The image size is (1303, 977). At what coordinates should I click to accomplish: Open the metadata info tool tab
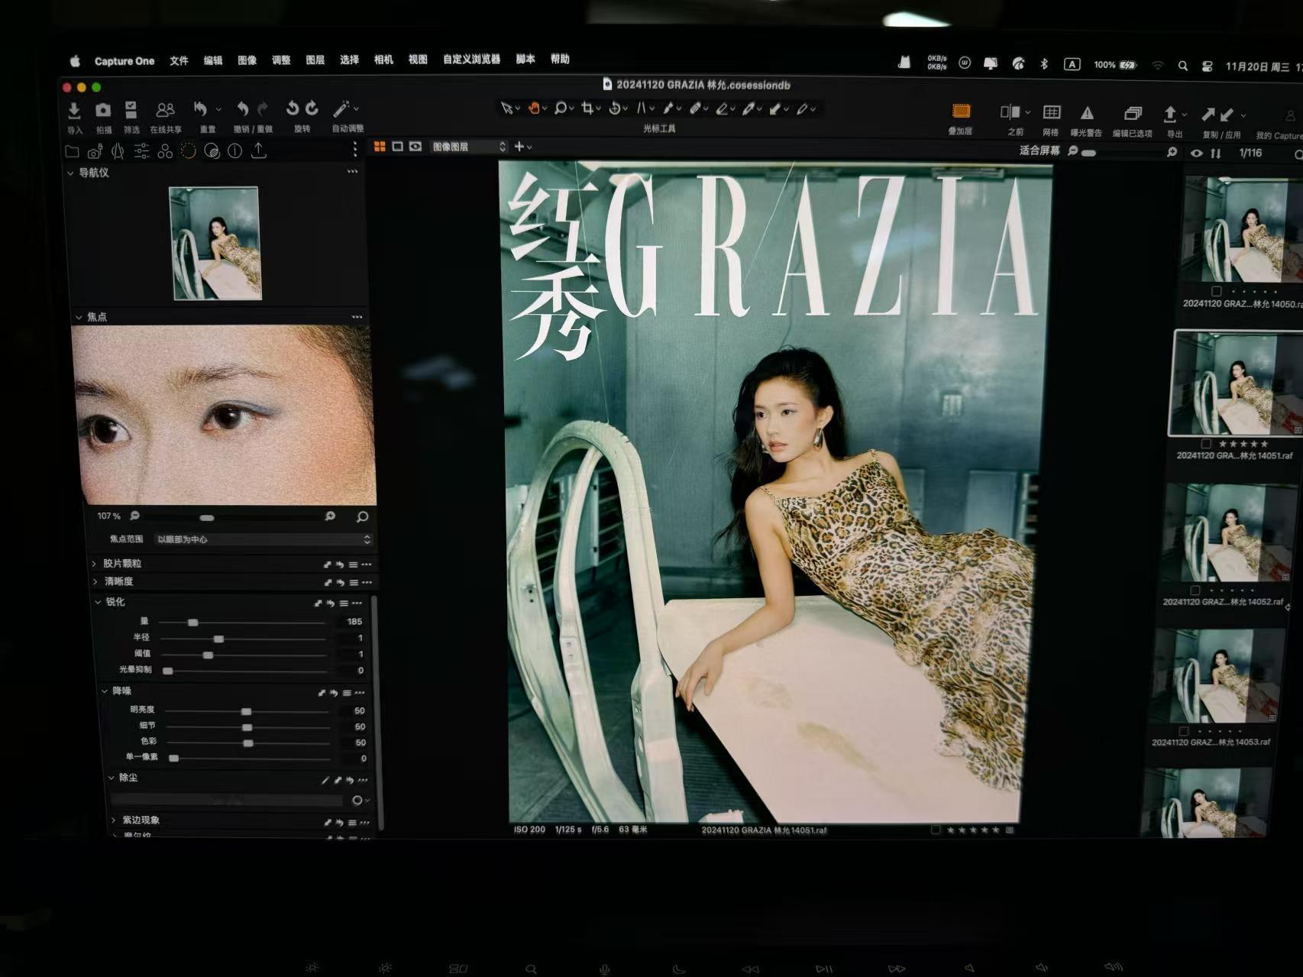(235, 151)
